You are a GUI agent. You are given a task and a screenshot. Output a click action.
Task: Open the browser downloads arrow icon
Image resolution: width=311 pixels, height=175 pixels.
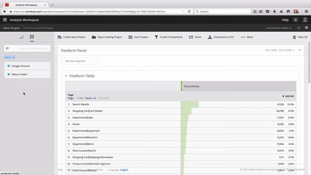tap(275, 12)
